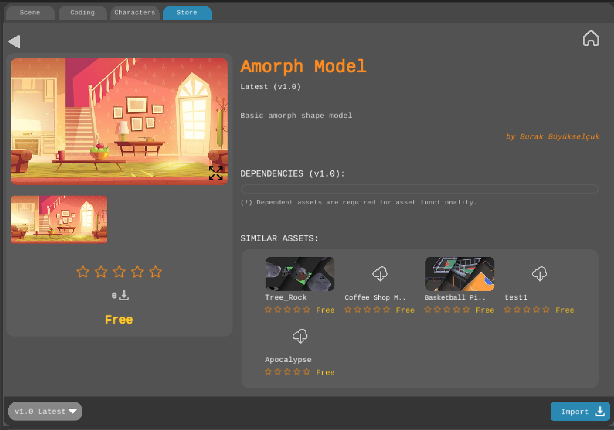Click the cloud download icon for Coffee Shop asset
614x430 pixels.
tap(380, 273)
